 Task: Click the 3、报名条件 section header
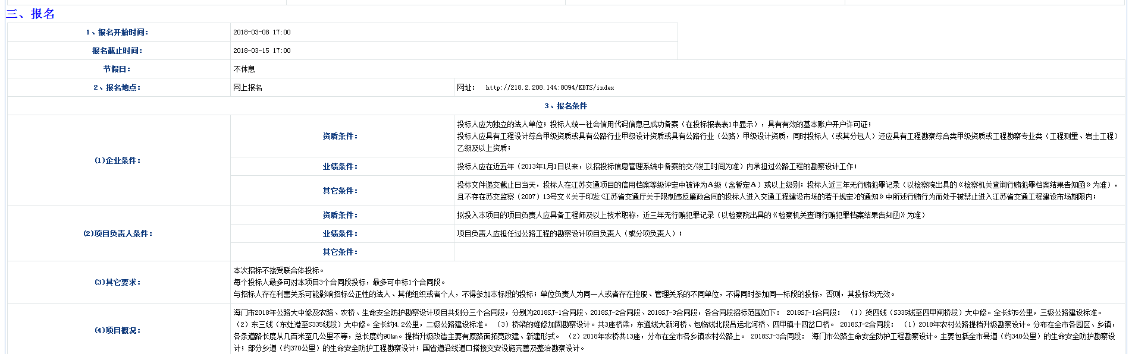(566, 106)
